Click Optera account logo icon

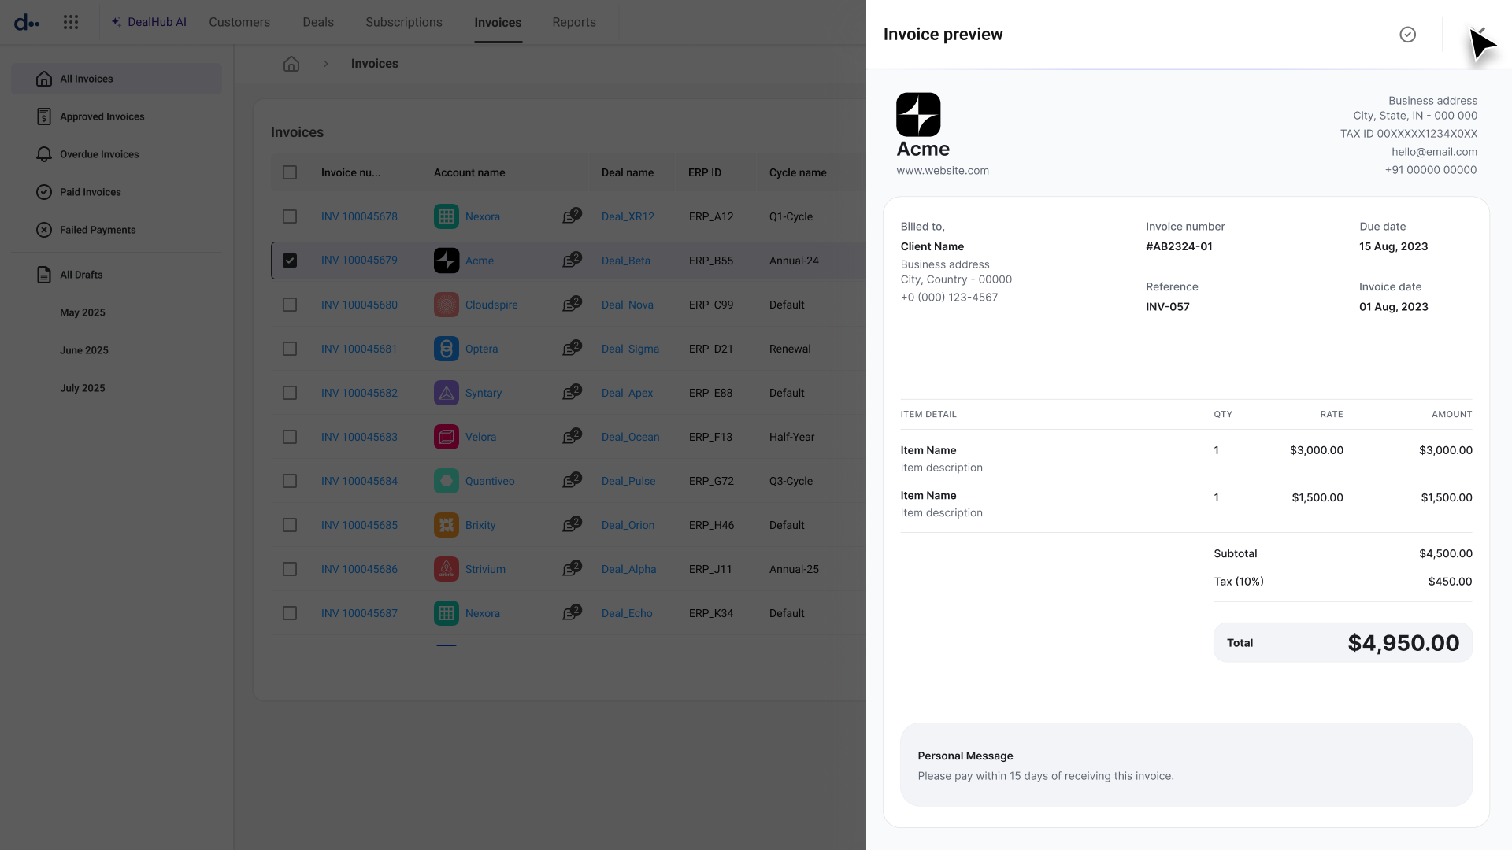(447, 349)
